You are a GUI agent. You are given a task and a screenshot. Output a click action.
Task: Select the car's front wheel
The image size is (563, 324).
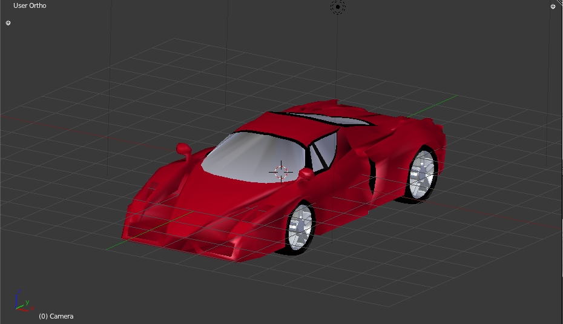(x=301, y=228)
